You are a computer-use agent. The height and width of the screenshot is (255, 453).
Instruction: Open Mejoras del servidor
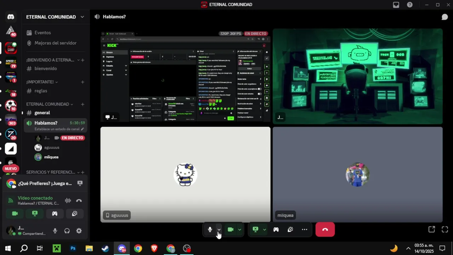pyautogui.click(x=55, y=43)
